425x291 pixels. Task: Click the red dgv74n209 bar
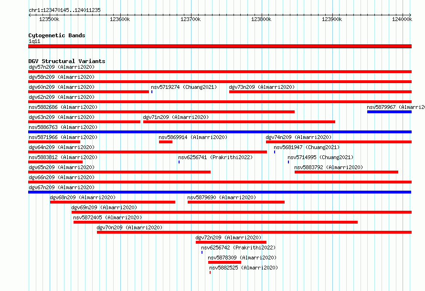point(339,142)
